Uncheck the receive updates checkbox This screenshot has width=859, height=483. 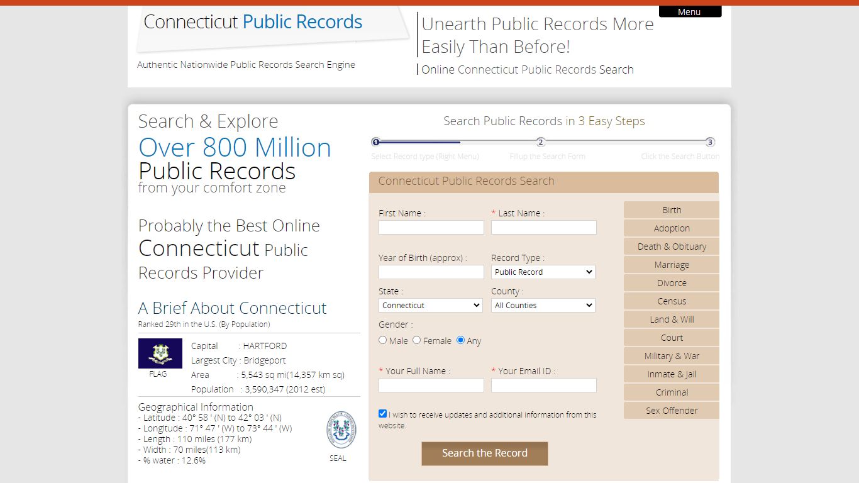pyautogui.click(x=382, y=414)
